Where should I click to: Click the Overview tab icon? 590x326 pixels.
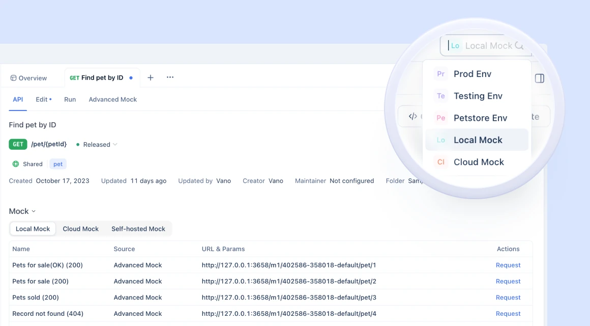point(13,78)
